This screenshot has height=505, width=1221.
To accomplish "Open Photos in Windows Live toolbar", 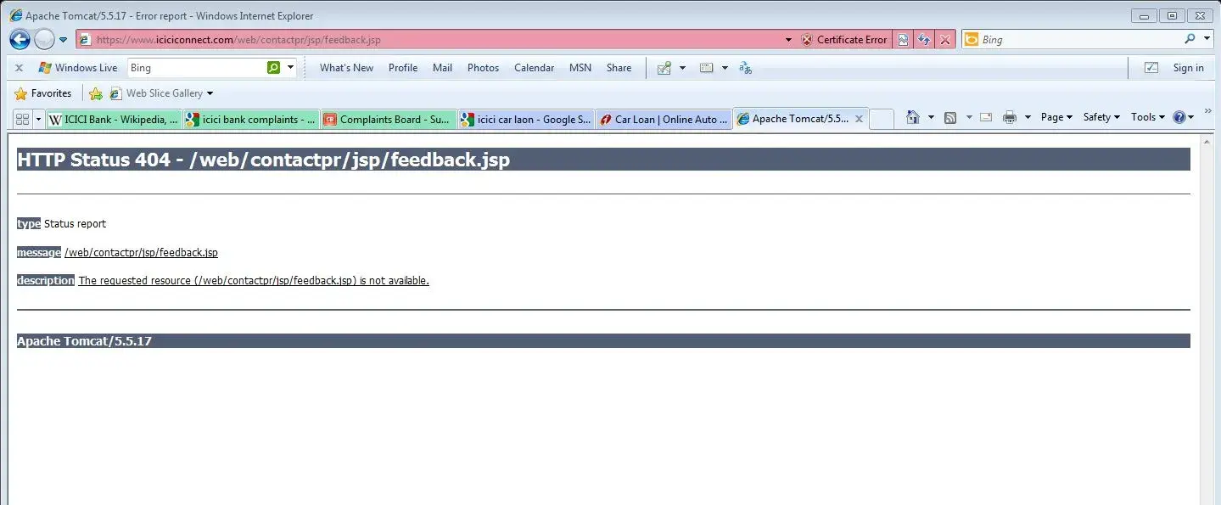I will coord(483,68).
